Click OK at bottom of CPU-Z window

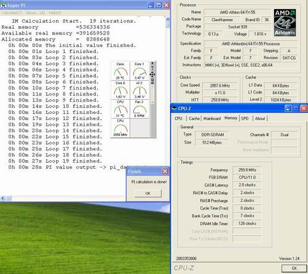pos(294,268)
